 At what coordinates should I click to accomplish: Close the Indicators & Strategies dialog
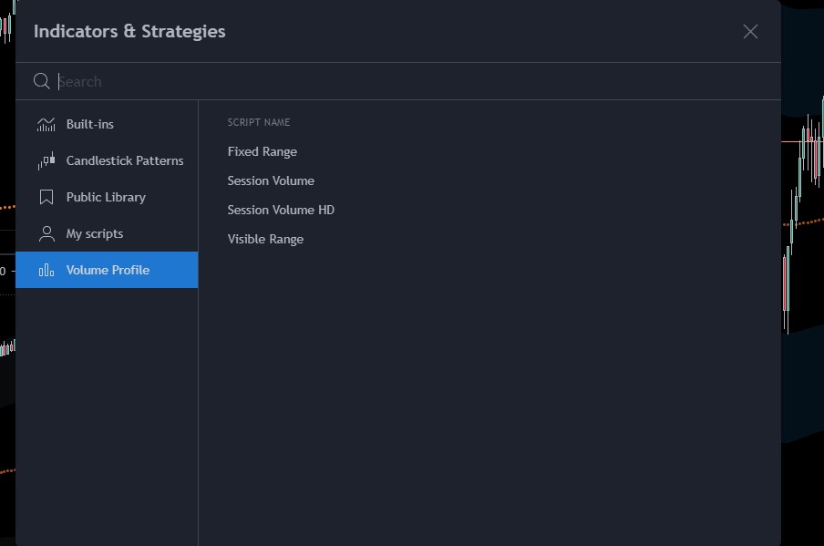pyautogui.click(x=750, y=32)
